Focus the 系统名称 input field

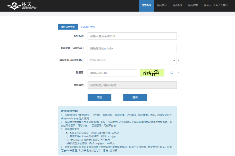click(x=132, y=36)
